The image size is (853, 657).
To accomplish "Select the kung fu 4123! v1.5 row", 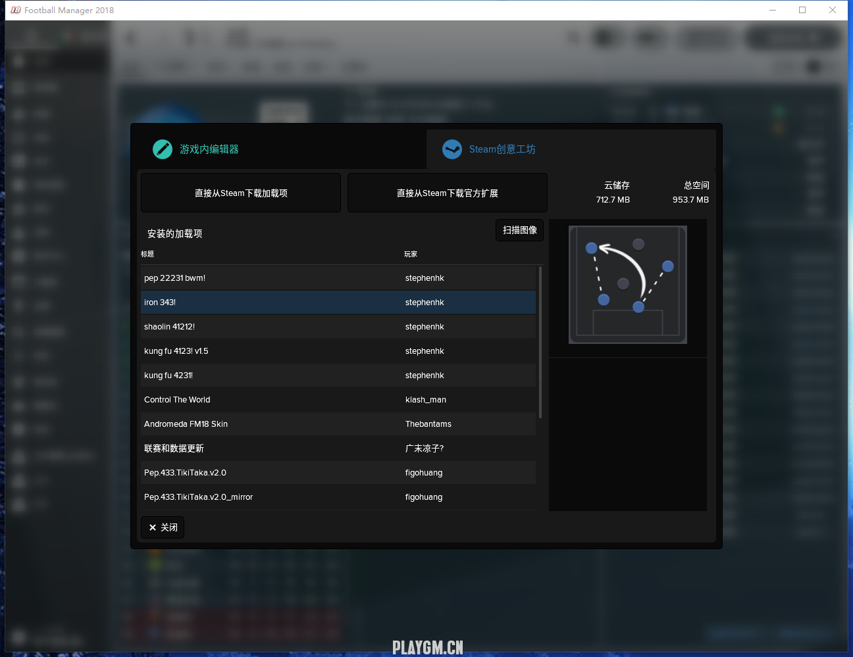I will pos(338,351).
